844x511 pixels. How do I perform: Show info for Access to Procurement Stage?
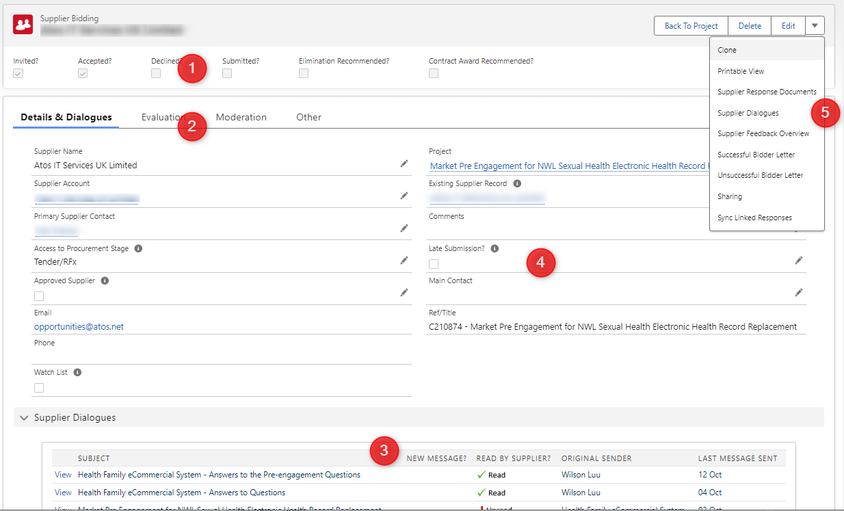tap(138, 248)
